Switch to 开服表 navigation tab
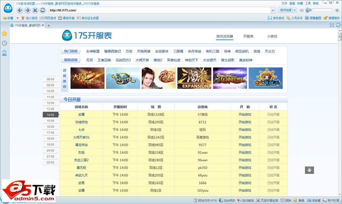Viewport: 342px width, 204px height. [248, 36]
